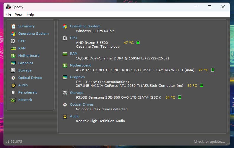The width and height of the screenshot is (234, 148).
Task: Select Operating System in the sidebar
Action: (33, 34)
